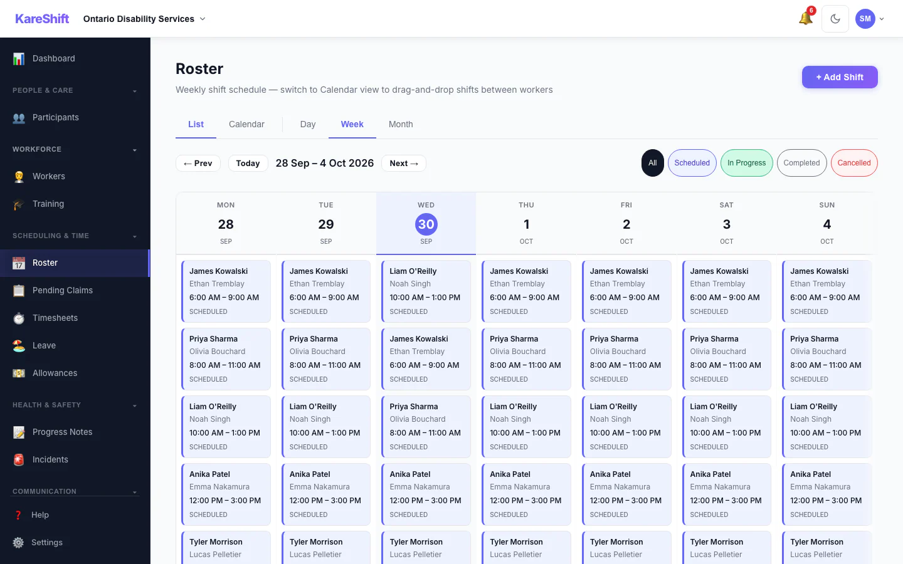Image resolution: width=903 pixels, height=564 pixels.
Task: Open James Kowalski's Monday 28 shift card
Action: [x=226, y=291]
